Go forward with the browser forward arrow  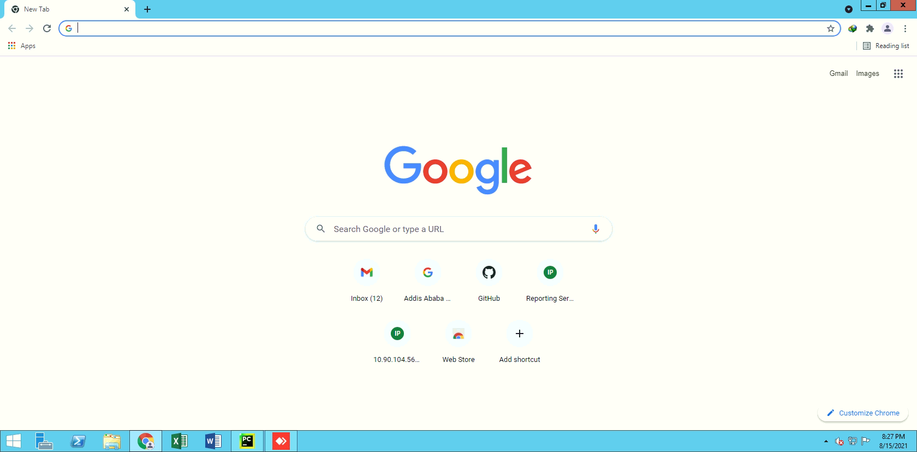[29, 28]
